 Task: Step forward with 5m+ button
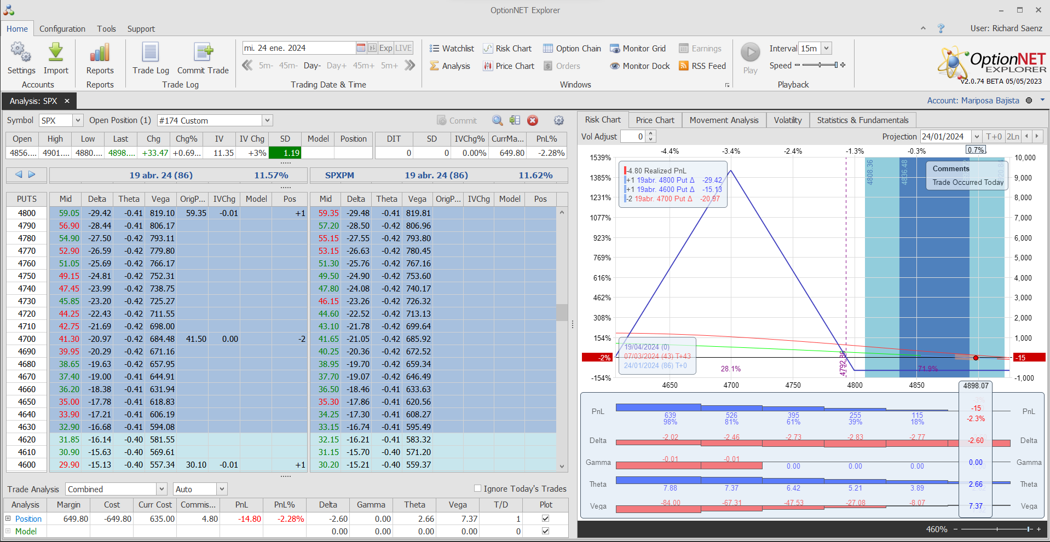point(389,66)
